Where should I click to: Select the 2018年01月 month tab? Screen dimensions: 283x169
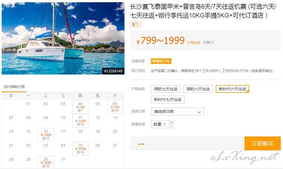[x=14, y=87]
